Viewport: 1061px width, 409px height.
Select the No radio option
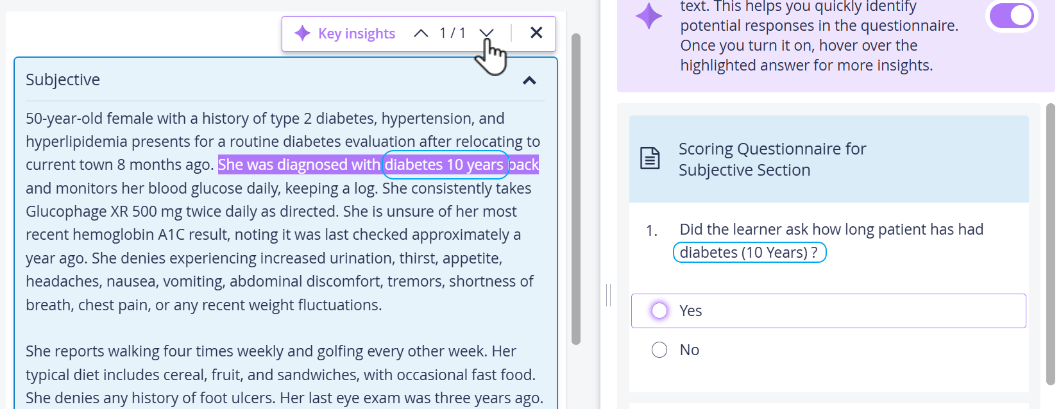point(659,350)
